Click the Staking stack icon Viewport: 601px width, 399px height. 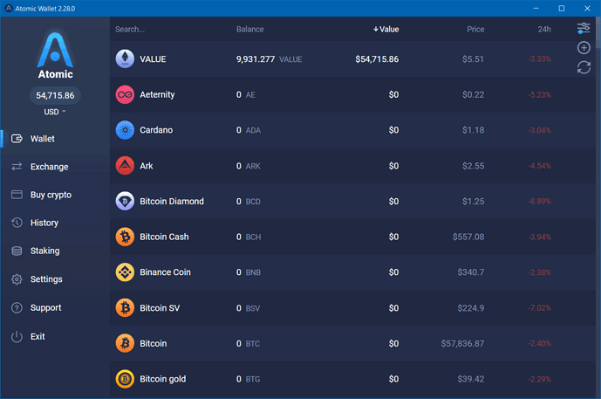pyautogui.click(x=17, y=251)
